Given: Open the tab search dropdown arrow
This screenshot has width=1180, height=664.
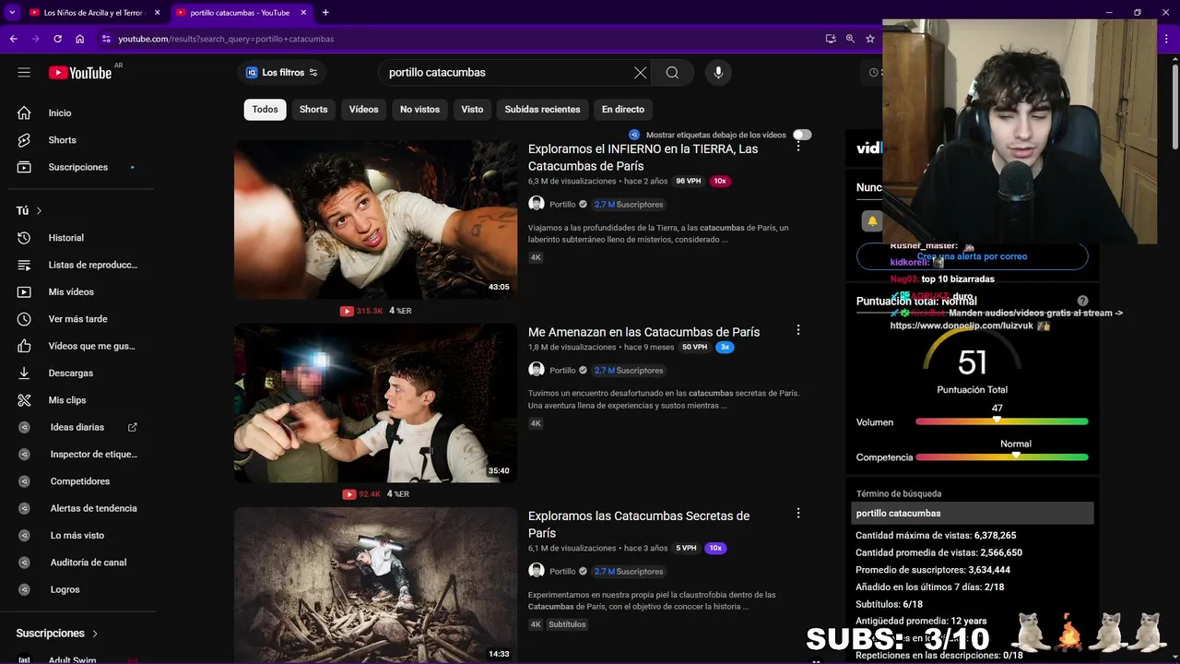Looking at the screenshot, I should (x=12, y=13).
